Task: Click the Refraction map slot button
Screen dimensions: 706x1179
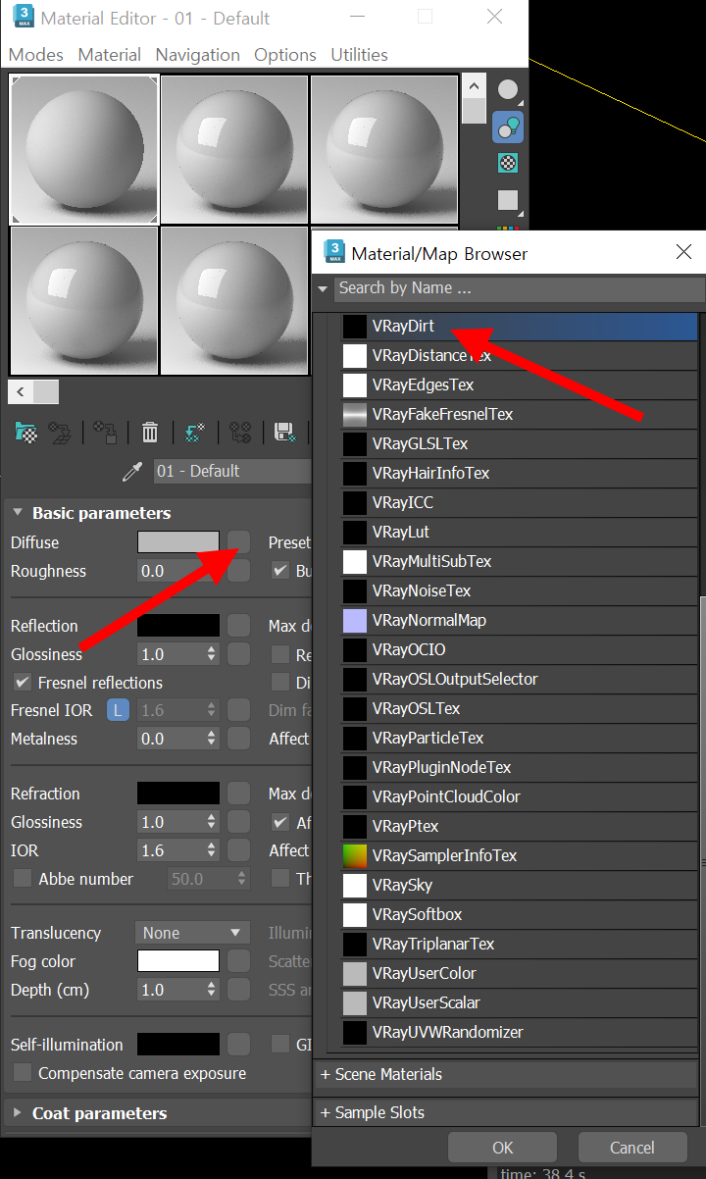Action: 238,794
